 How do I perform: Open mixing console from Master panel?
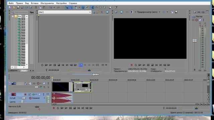coord(207,12)
